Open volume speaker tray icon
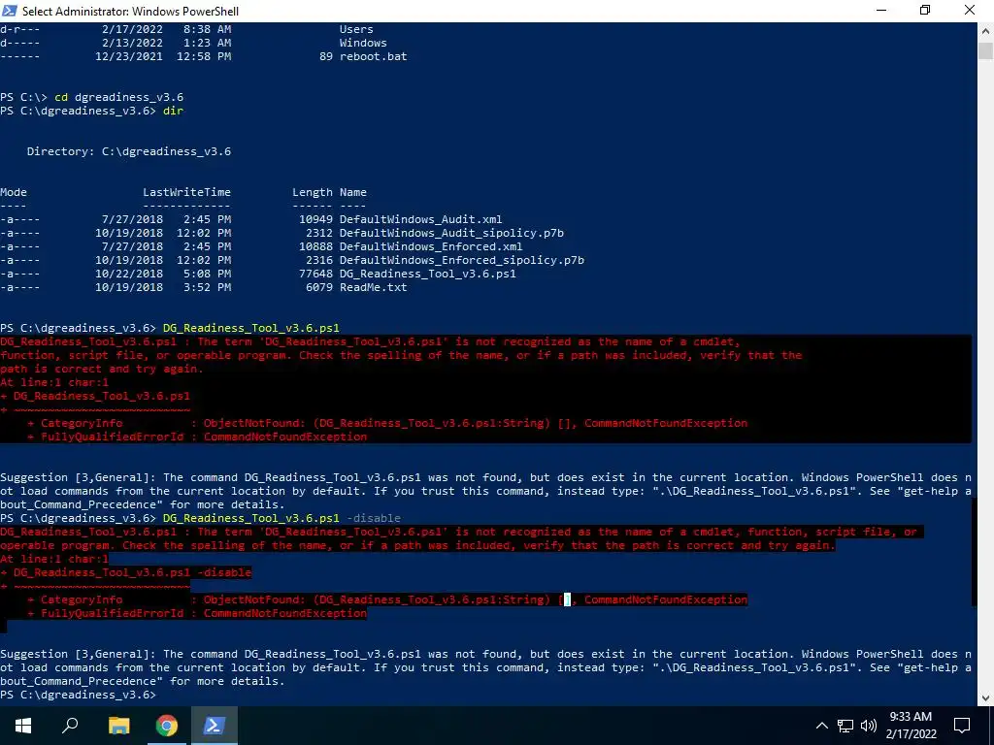Image resolution: width=994 pixels, height=745 pixels. [x=869, y=726]
